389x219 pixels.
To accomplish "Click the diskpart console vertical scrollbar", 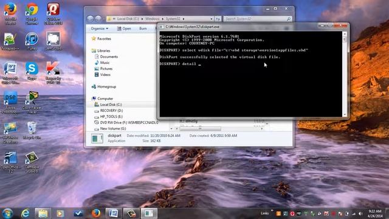I will point(345,74).
